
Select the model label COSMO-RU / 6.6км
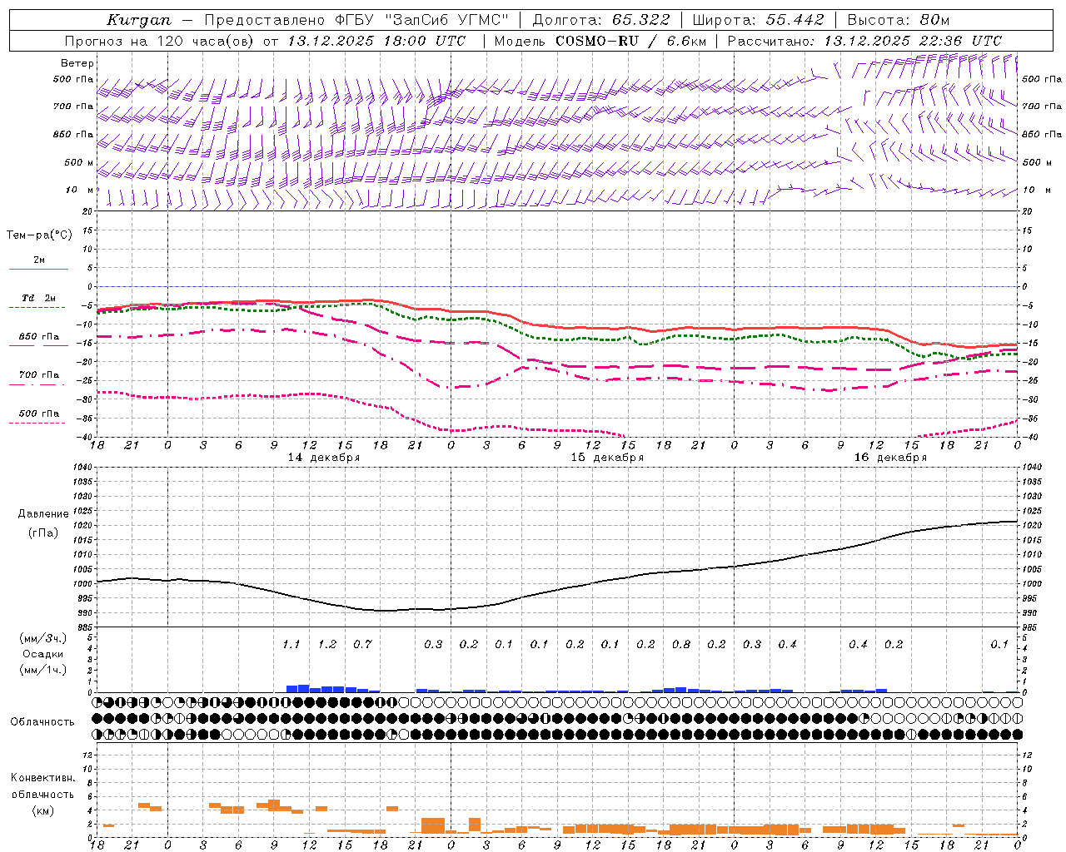[x=631, y=41]
